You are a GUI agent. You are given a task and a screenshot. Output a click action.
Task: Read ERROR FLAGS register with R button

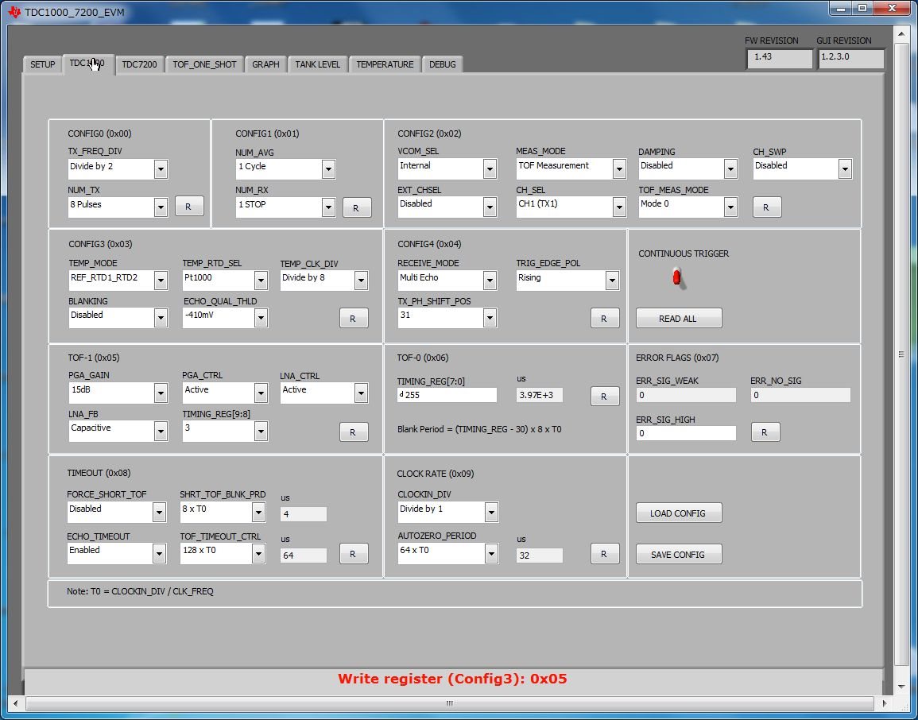765,432
